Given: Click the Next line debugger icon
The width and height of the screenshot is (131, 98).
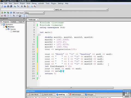Looking at the screenshot, I should pos(8,16).
